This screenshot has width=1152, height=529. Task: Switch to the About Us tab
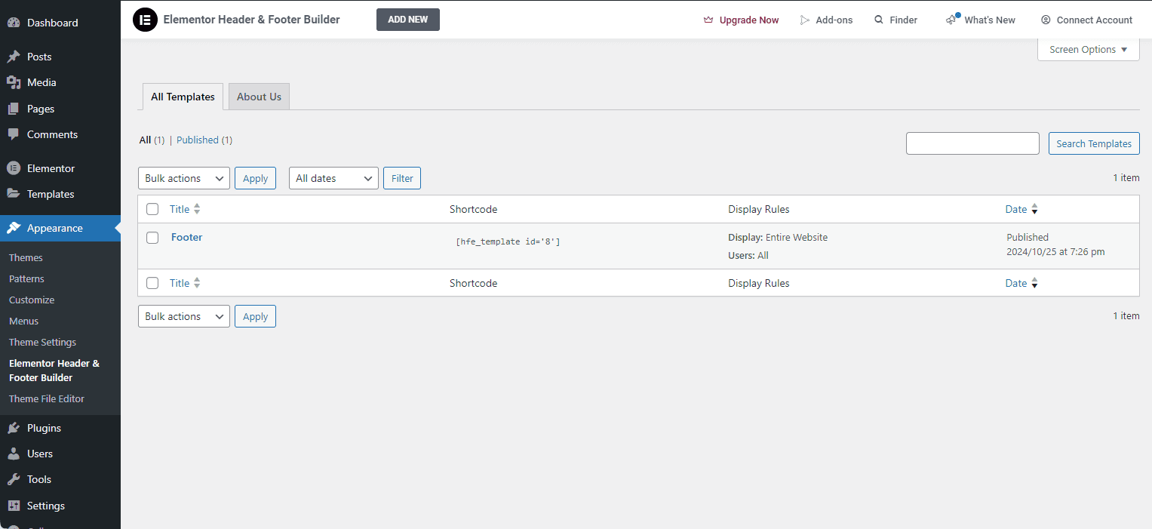(259, 97)
